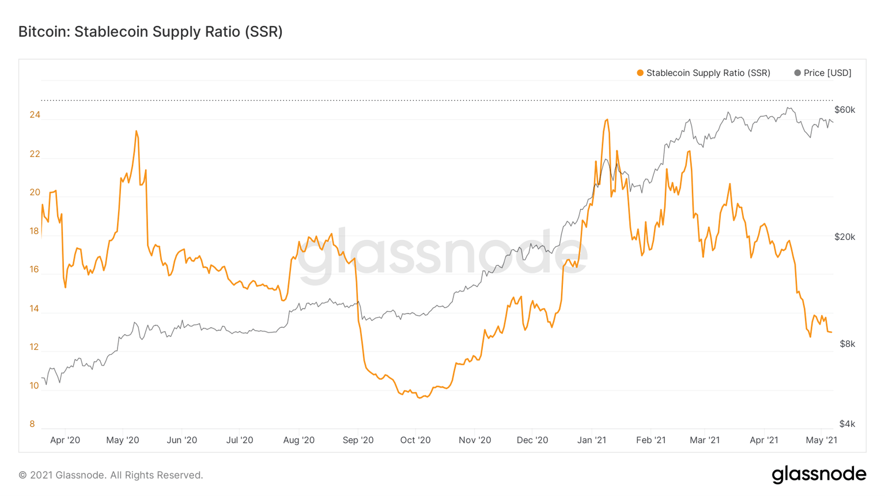Click the orange Stablecoin Supply Ratio legend dot

click(x=640, y=73)
